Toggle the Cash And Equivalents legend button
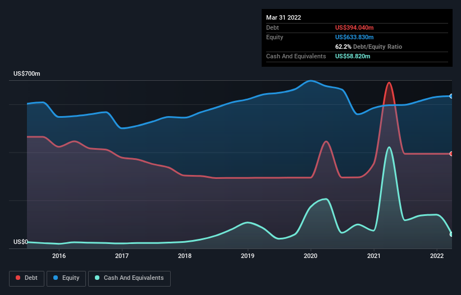 click(x=129, y=278)
